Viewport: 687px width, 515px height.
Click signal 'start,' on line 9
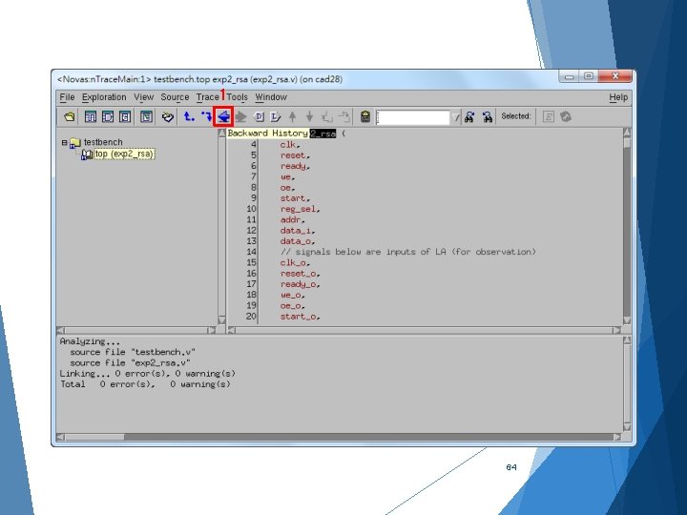295,198
